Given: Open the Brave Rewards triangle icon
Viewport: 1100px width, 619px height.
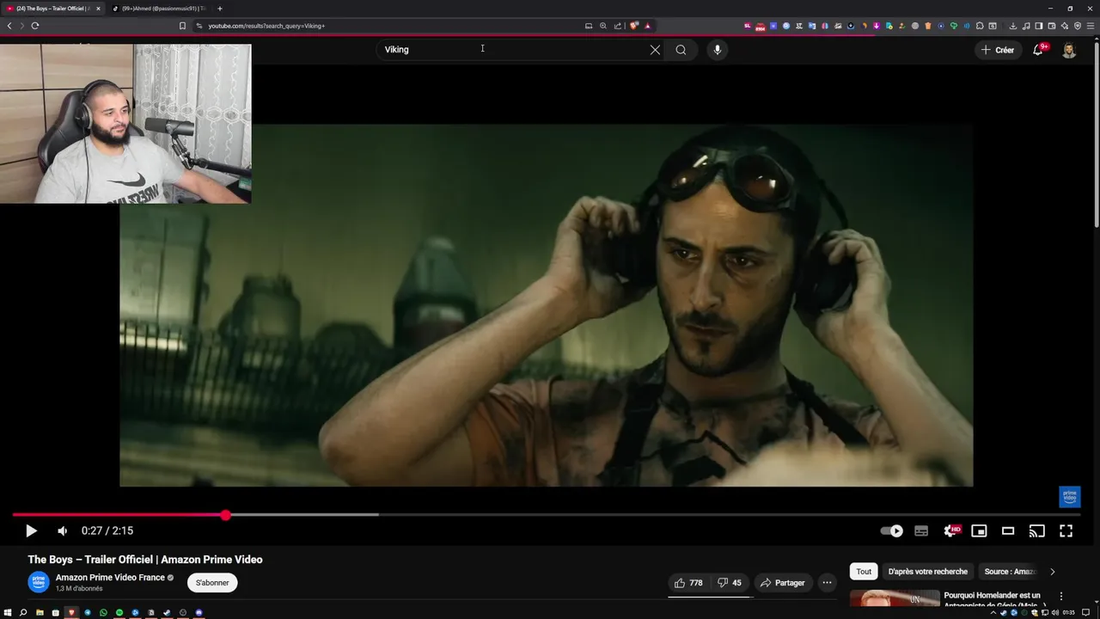Looking at the screenshot, I should (x=648, y=26).
